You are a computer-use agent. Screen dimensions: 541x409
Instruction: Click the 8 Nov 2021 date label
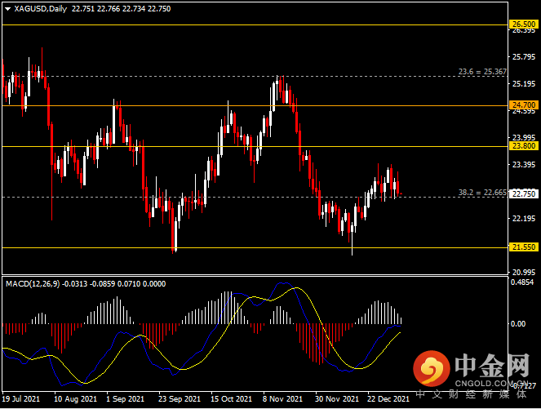click(282, 399)
